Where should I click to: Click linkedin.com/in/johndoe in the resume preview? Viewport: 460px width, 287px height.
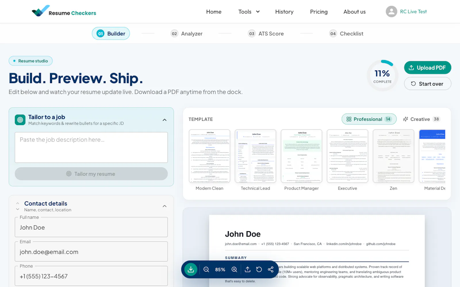point(344,244)
